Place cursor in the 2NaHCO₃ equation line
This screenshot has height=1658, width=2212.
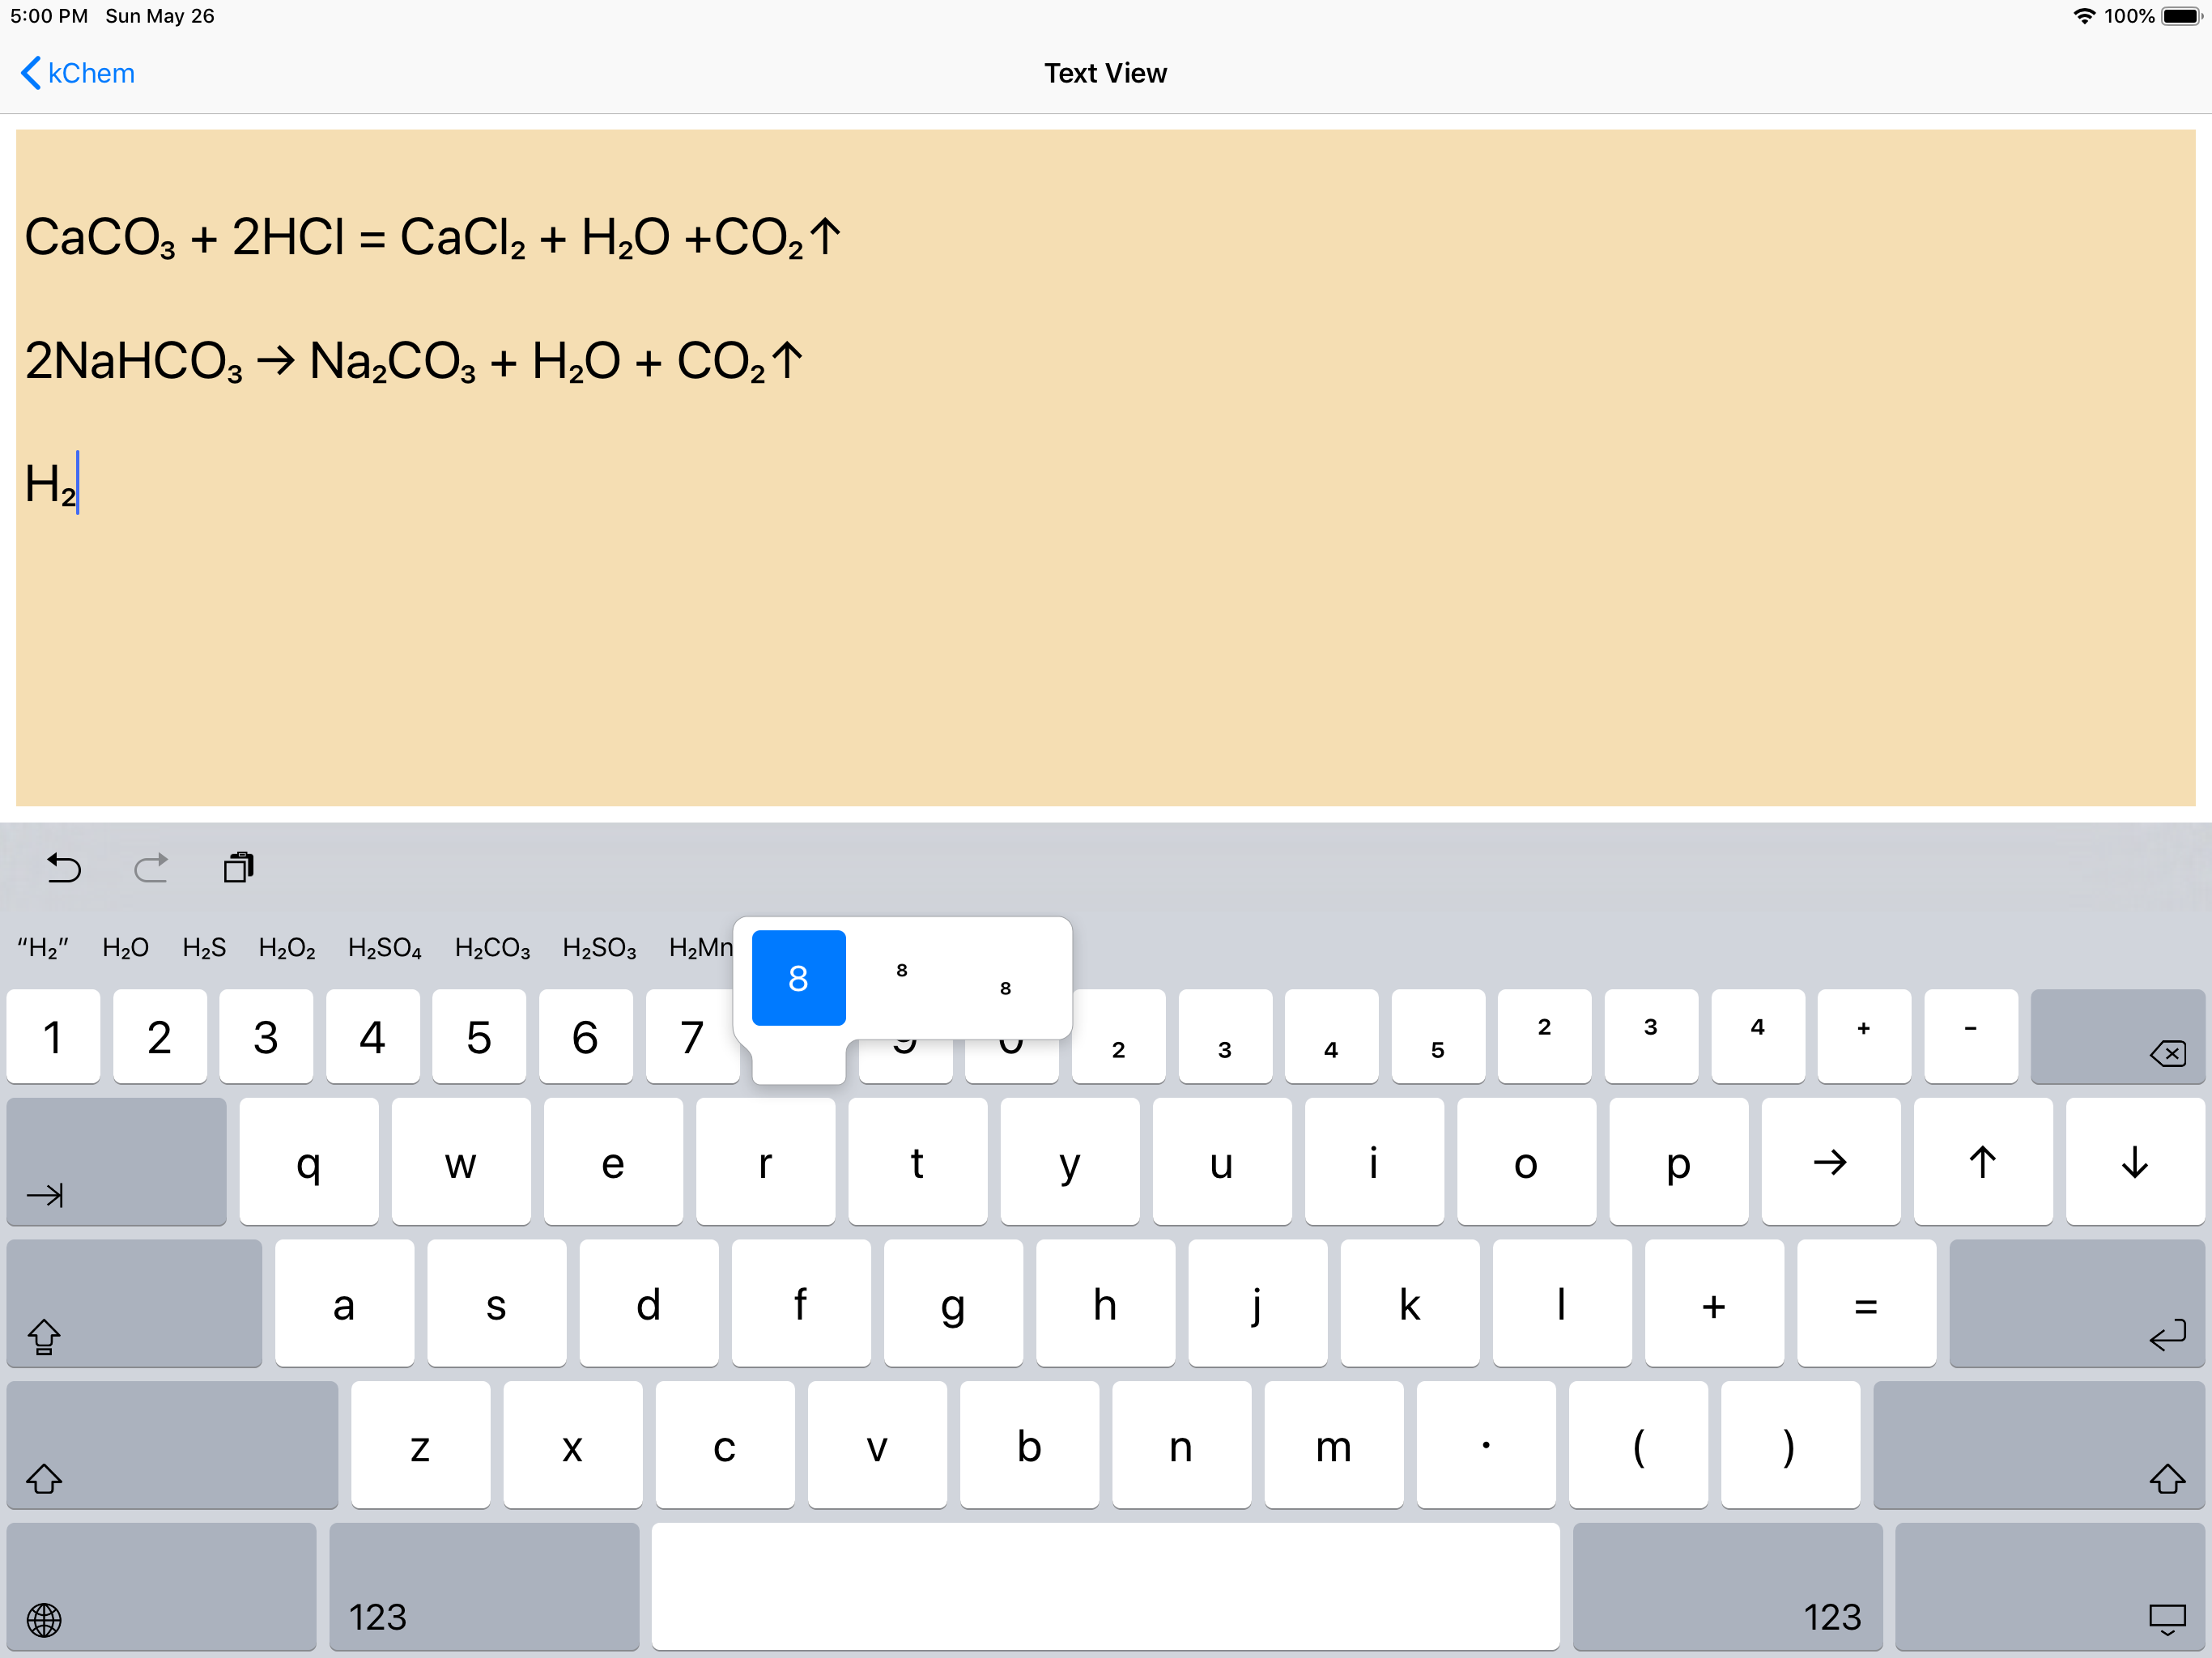[414, 361]
